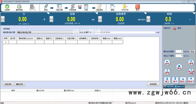
Task: Zero the 位移速率 displacement rate reading
Action: point(100,19)
